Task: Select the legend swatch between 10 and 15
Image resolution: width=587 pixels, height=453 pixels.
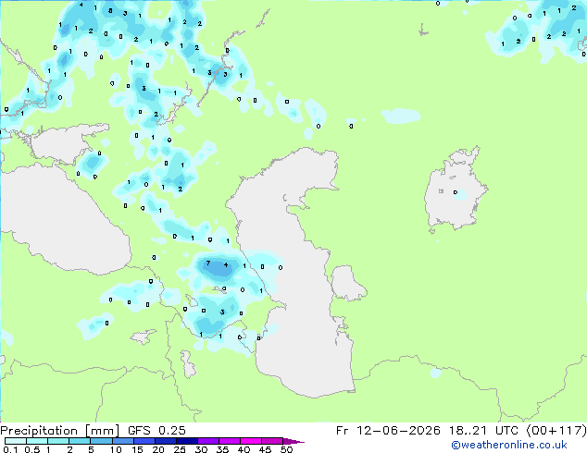Action: [x=123, y=441]
